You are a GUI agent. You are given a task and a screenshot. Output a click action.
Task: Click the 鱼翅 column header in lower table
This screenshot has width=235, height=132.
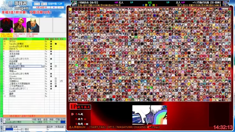pyautogui.click(x=45, y=119)
